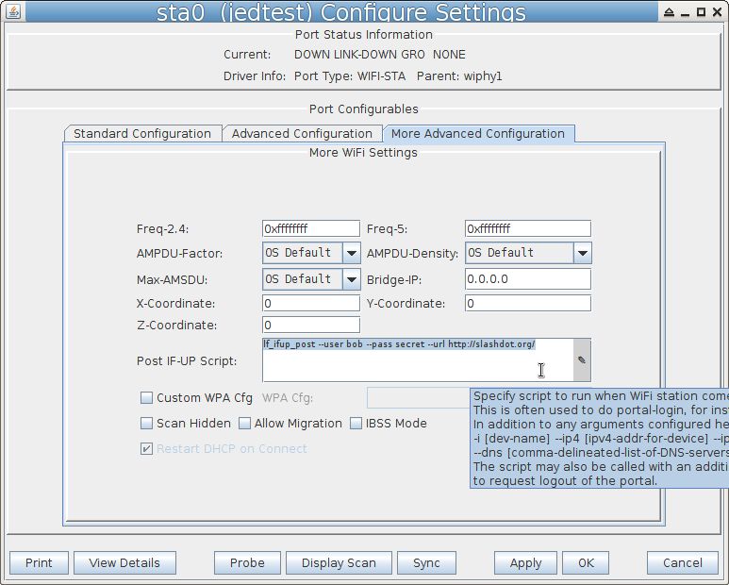Click the window shade-up title bar icon
Screen dimensions: 729x585
pyautogui.click(x=669, y=13)
